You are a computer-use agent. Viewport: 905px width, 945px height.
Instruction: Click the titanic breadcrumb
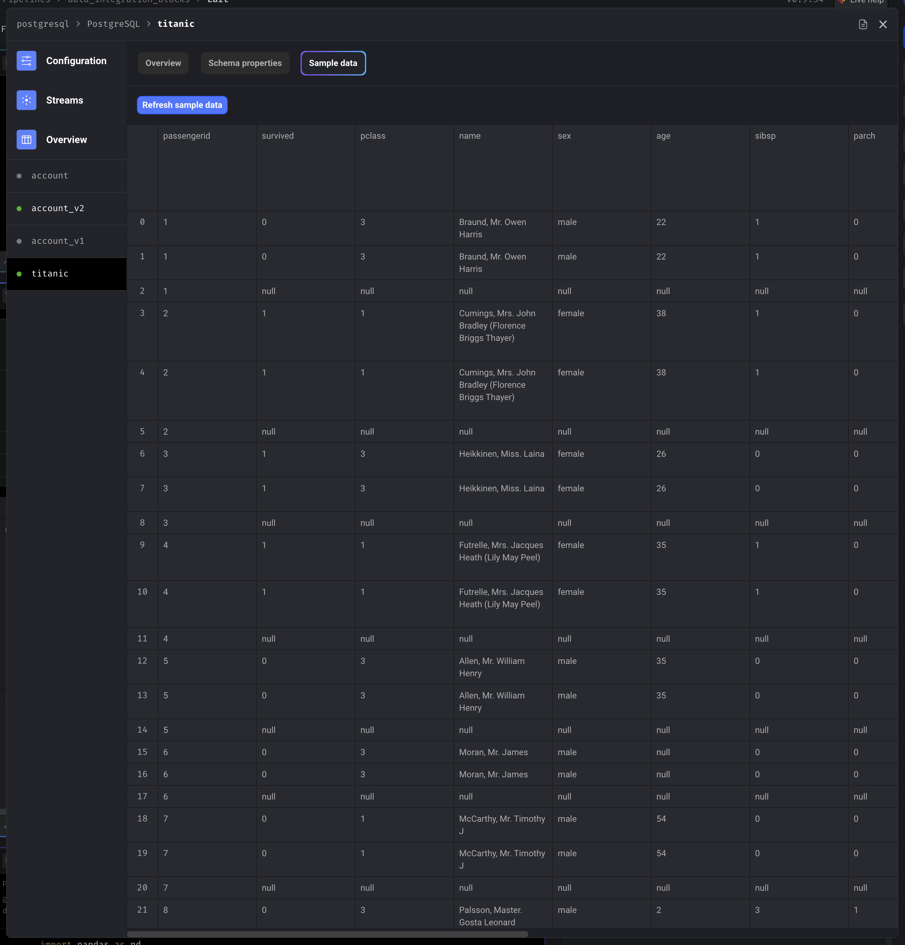click(x=176, y=24)
